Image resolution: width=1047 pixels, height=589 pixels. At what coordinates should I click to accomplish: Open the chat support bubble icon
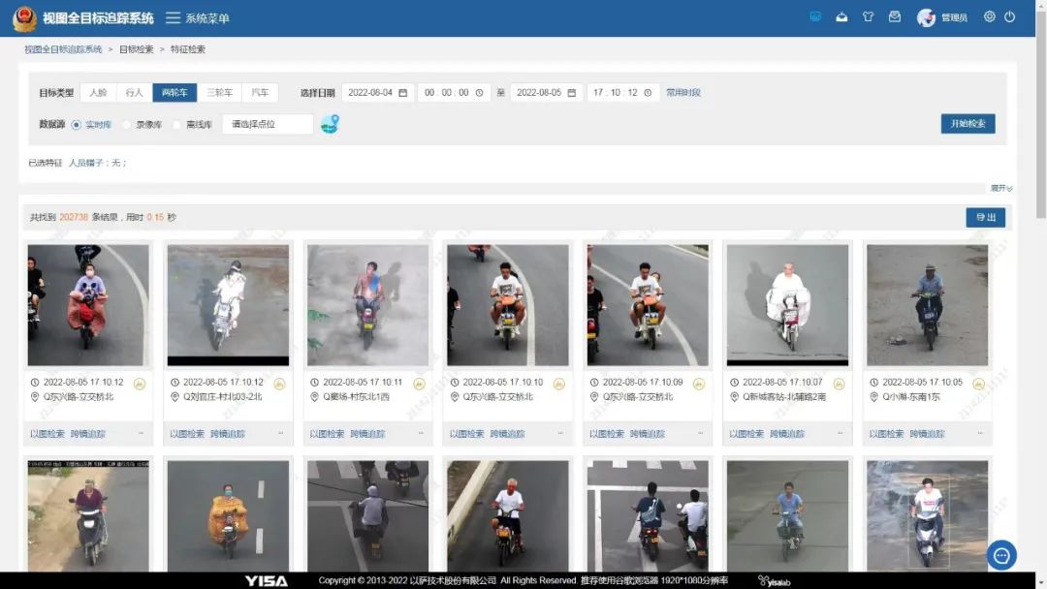(1001, 555)
